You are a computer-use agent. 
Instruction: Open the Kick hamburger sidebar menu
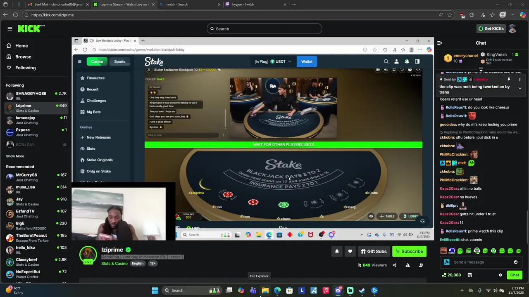(x=10, y=28)
